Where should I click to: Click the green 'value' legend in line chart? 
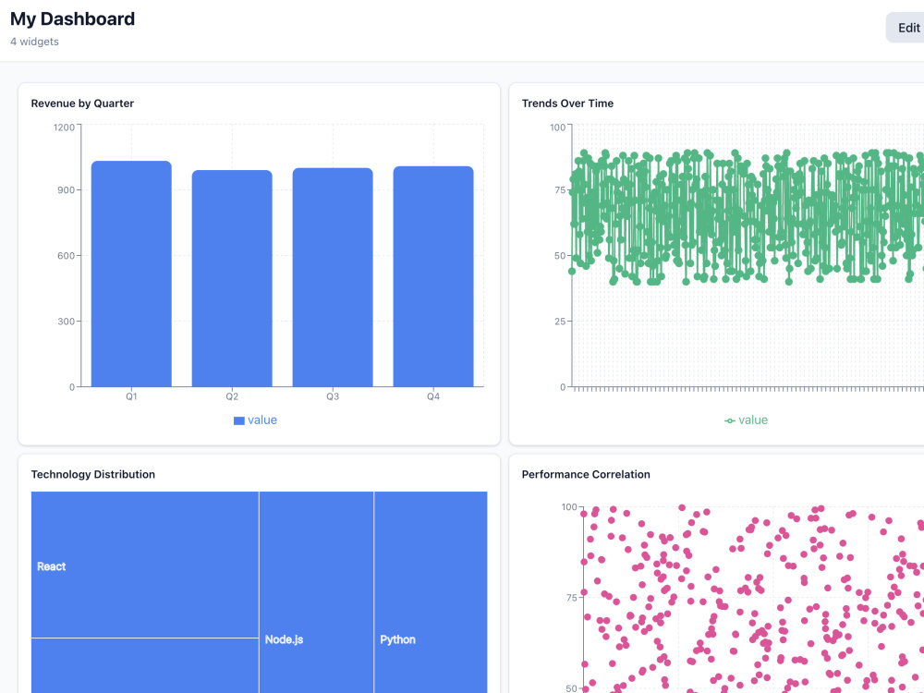746,420
